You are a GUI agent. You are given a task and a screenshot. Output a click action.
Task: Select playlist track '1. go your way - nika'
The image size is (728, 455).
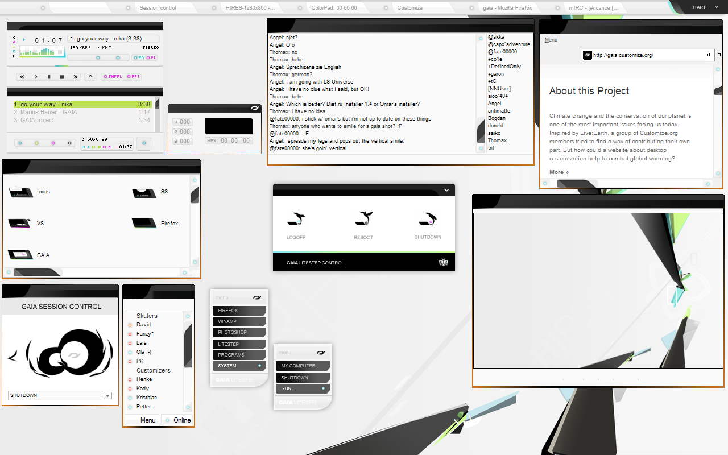point(82,105)
